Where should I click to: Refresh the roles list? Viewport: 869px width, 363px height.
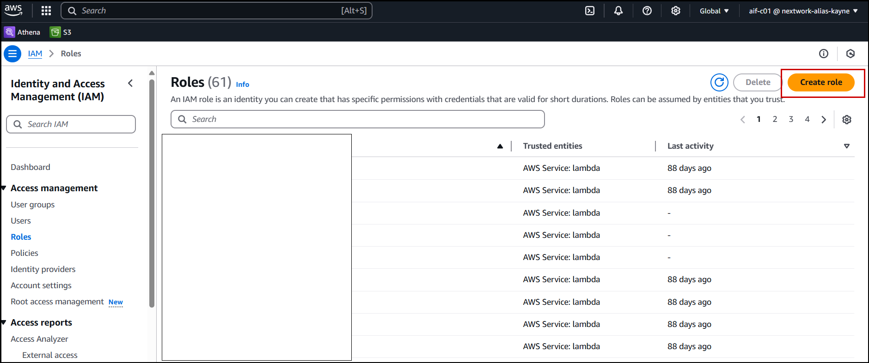[x=719, y=82]
